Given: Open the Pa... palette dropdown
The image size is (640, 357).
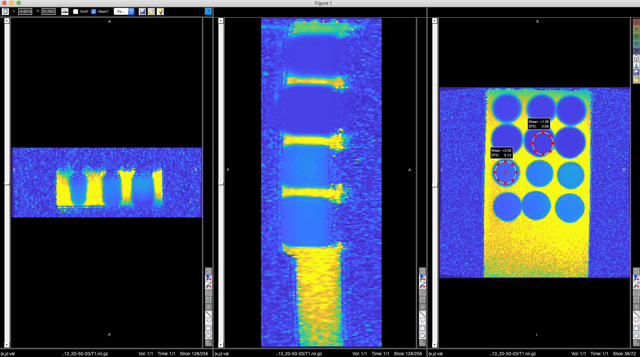Looking at the screenshot, I should point(121,11).
